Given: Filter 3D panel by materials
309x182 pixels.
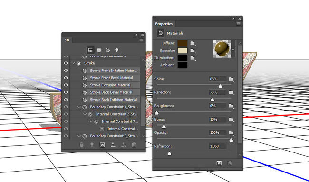Looking at the screenshot, I should coord(108,50).
